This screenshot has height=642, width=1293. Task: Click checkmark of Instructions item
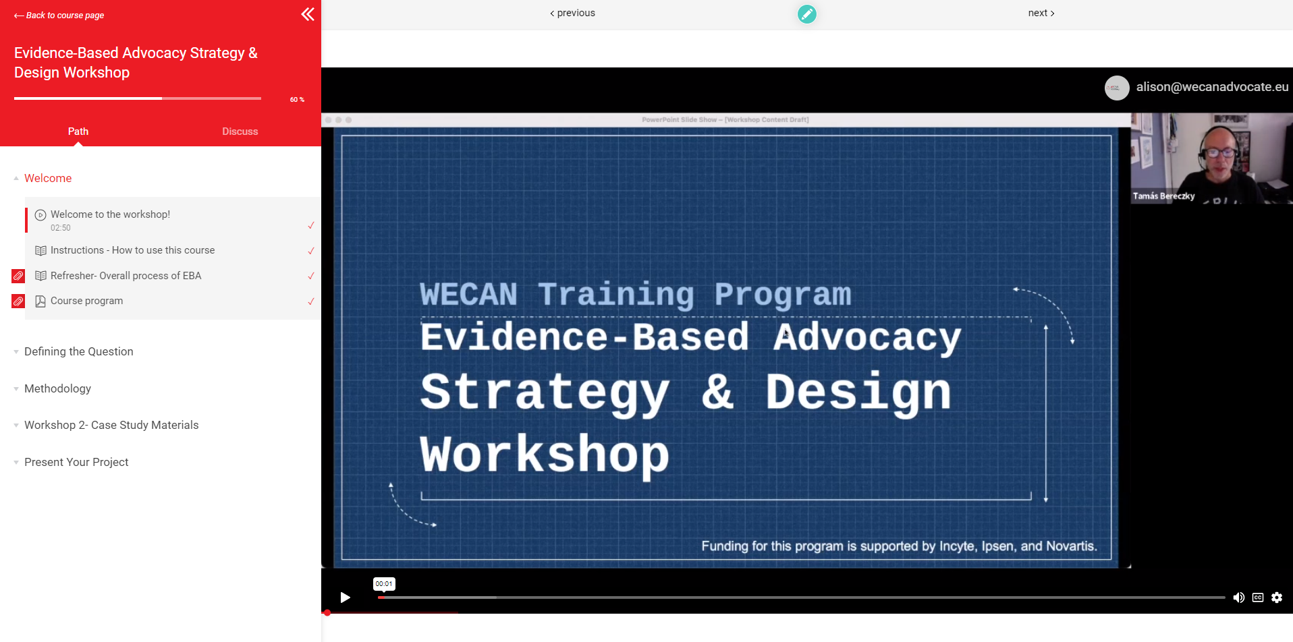311,251
